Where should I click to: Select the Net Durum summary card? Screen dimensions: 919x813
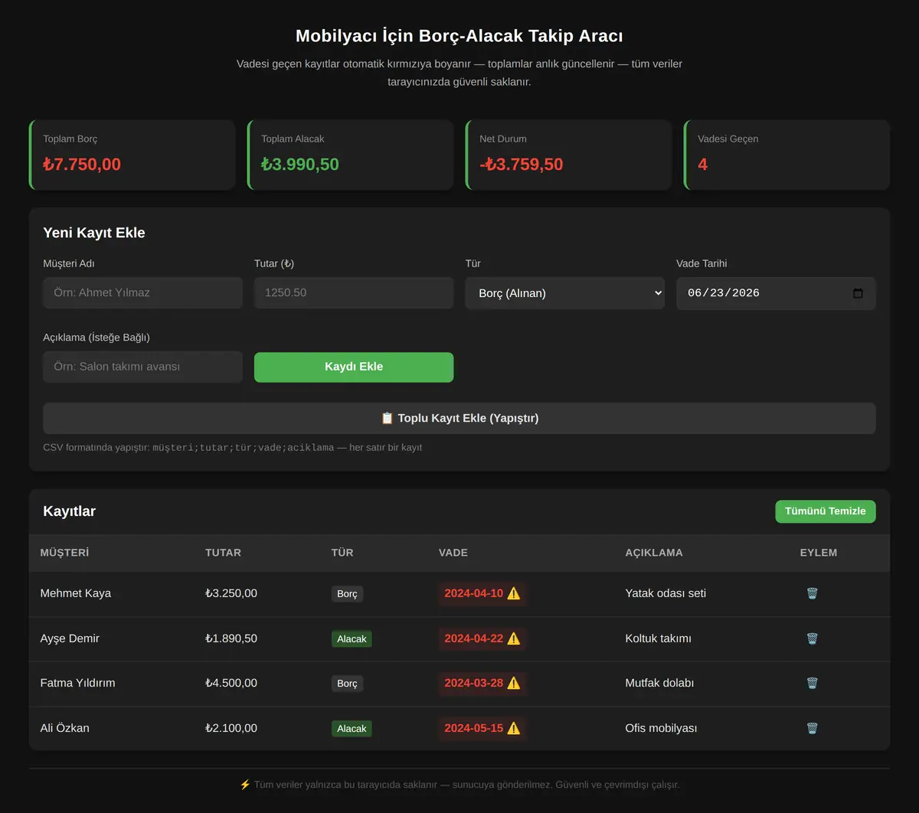(568, 155)
